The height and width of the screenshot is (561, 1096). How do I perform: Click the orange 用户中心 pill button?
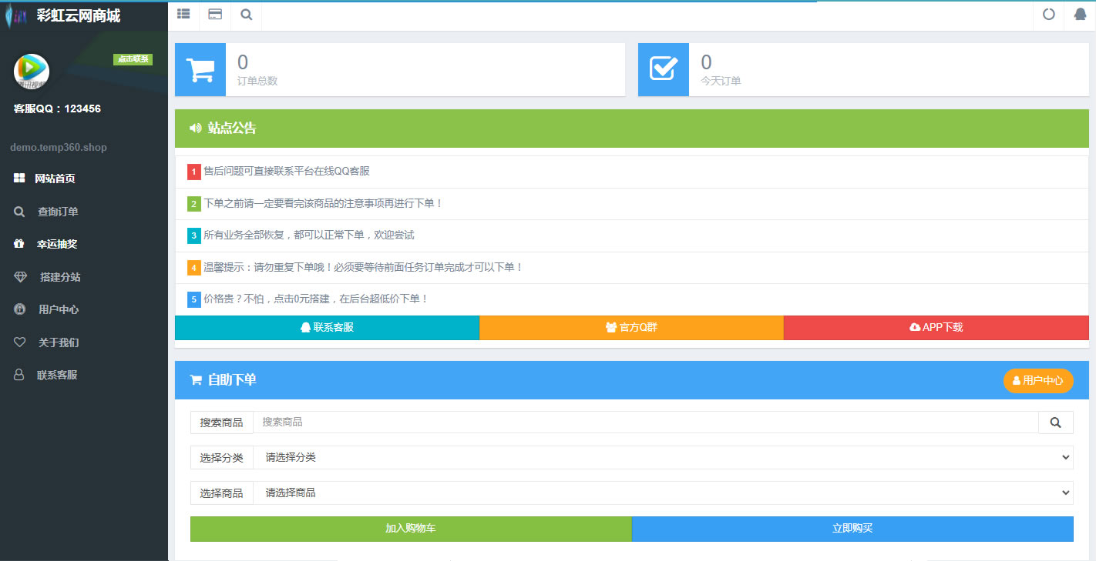[1037, 380]
